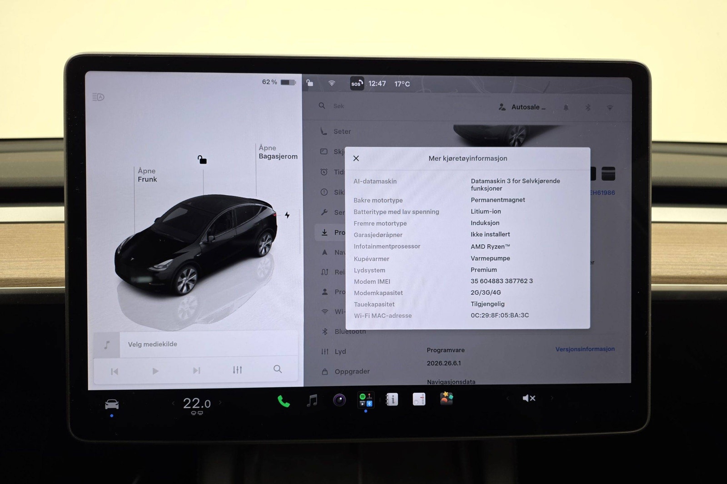This screenshot has height=484, width=727.
Task: Close the Mer kjøretøyinformasjon dialog
Action: click(x=356, y=158)
